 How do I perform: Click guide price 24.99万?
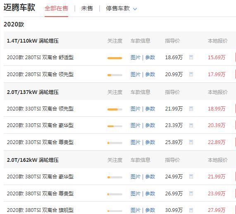[x=174, y=176]
